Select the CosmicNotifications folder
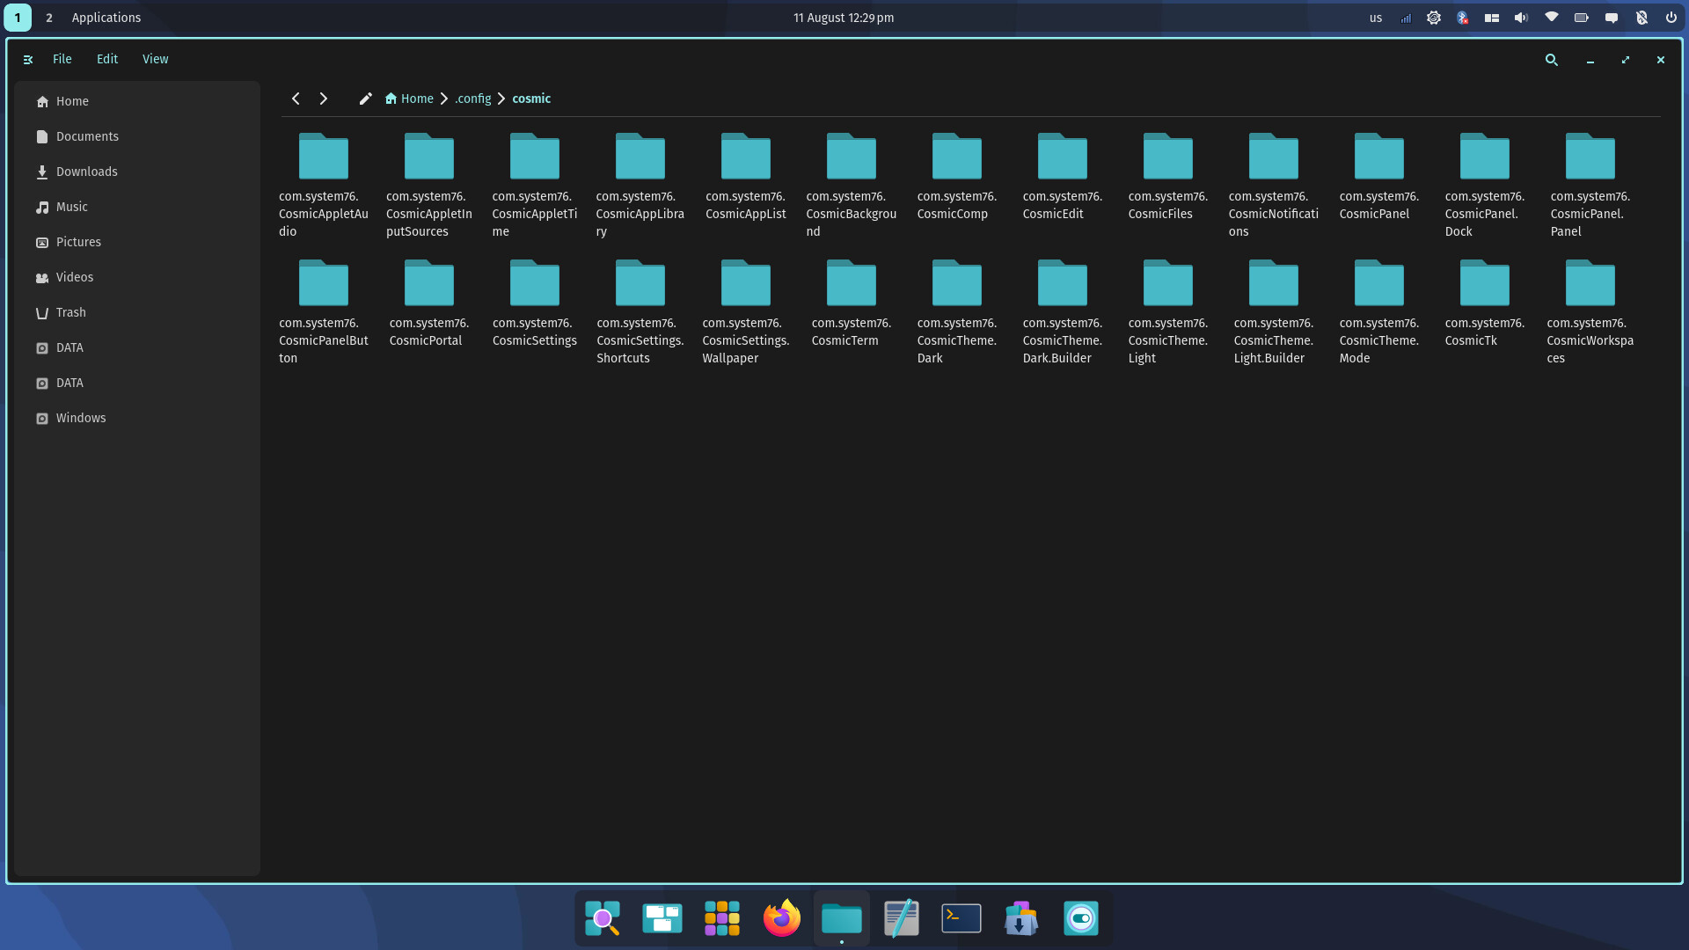1689x950 pixels. [1274, 185]
